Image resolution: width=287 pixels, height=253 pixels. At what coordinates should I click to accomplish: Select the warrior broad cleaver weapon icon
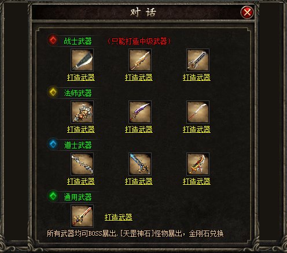pos(82,60)
